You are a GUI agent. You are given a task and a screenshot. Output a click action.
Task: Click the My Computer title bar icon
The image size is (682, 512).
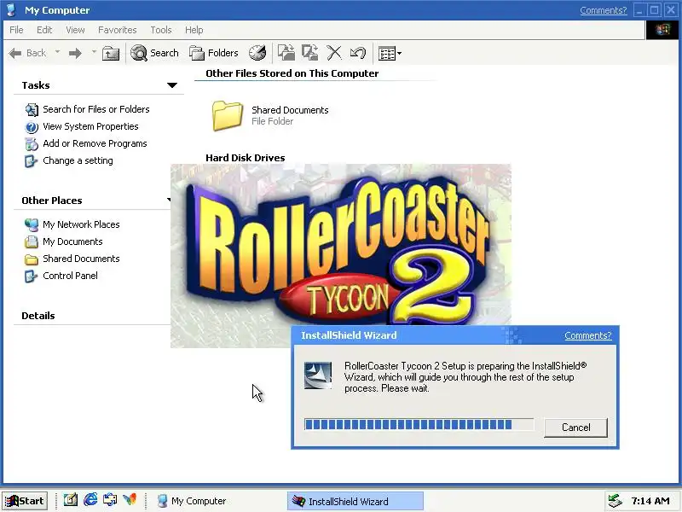pos(12,10)
